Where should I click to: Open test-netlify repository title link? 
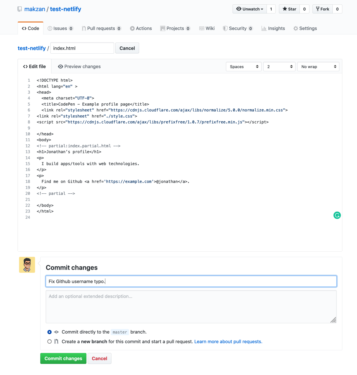click(66, 9)
